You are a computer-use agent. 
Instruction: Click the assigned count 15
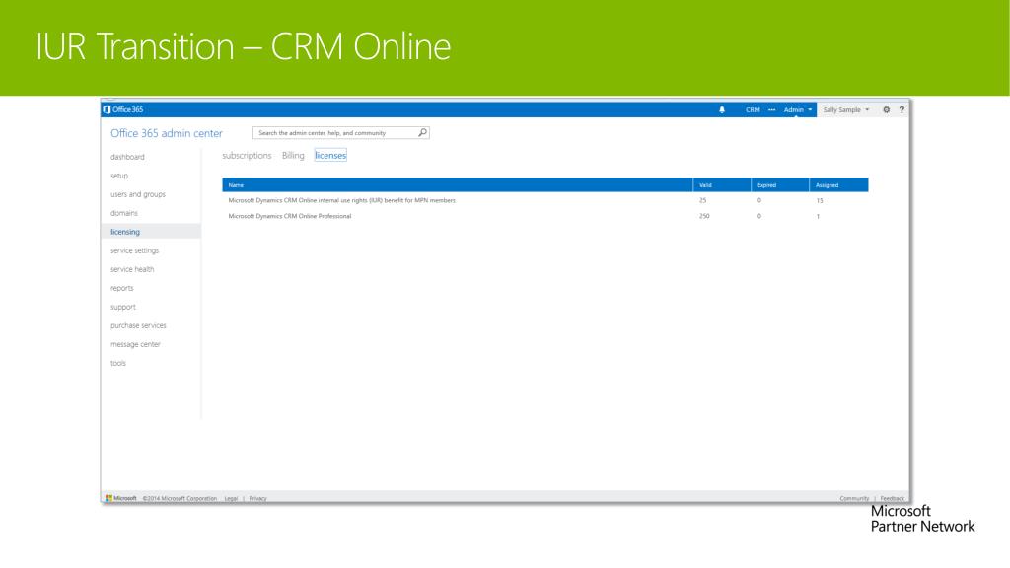click(820, 200)
